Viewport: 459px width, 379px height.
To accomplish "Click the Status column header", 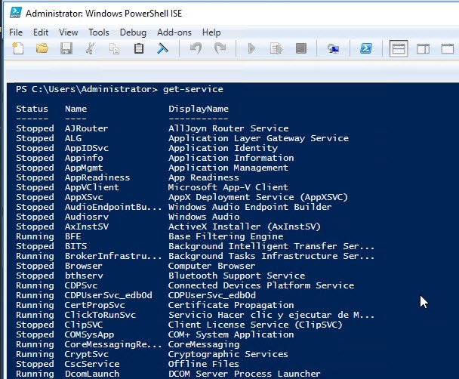I will tap(32, 109).
